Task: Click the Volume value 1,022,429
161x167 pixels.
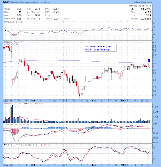Action: pos(146,18)
